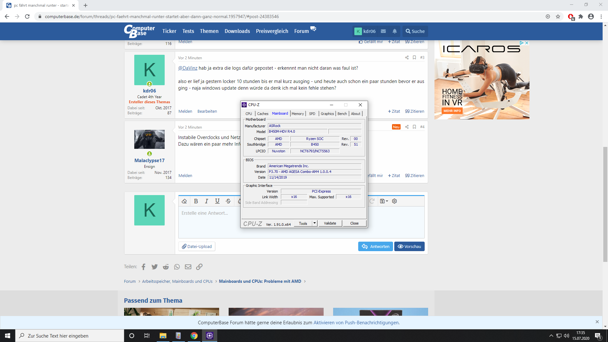
Task: Expand the save draft dropdown
Action: pyautogui.click(x=384, y=201)
